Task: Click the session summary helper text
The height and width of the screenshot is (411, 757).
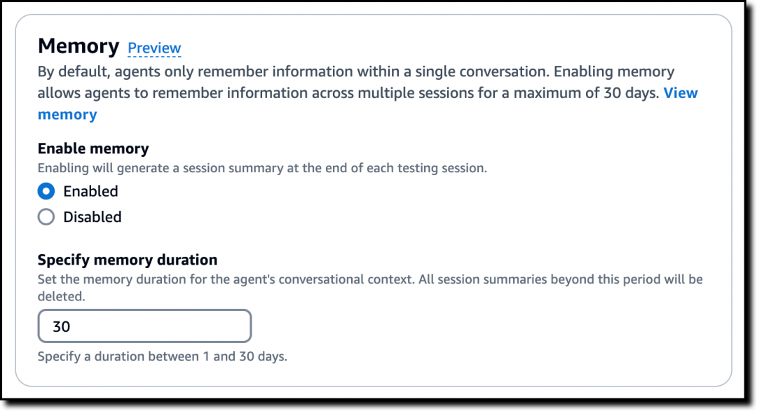Action: tap(262, 168)
